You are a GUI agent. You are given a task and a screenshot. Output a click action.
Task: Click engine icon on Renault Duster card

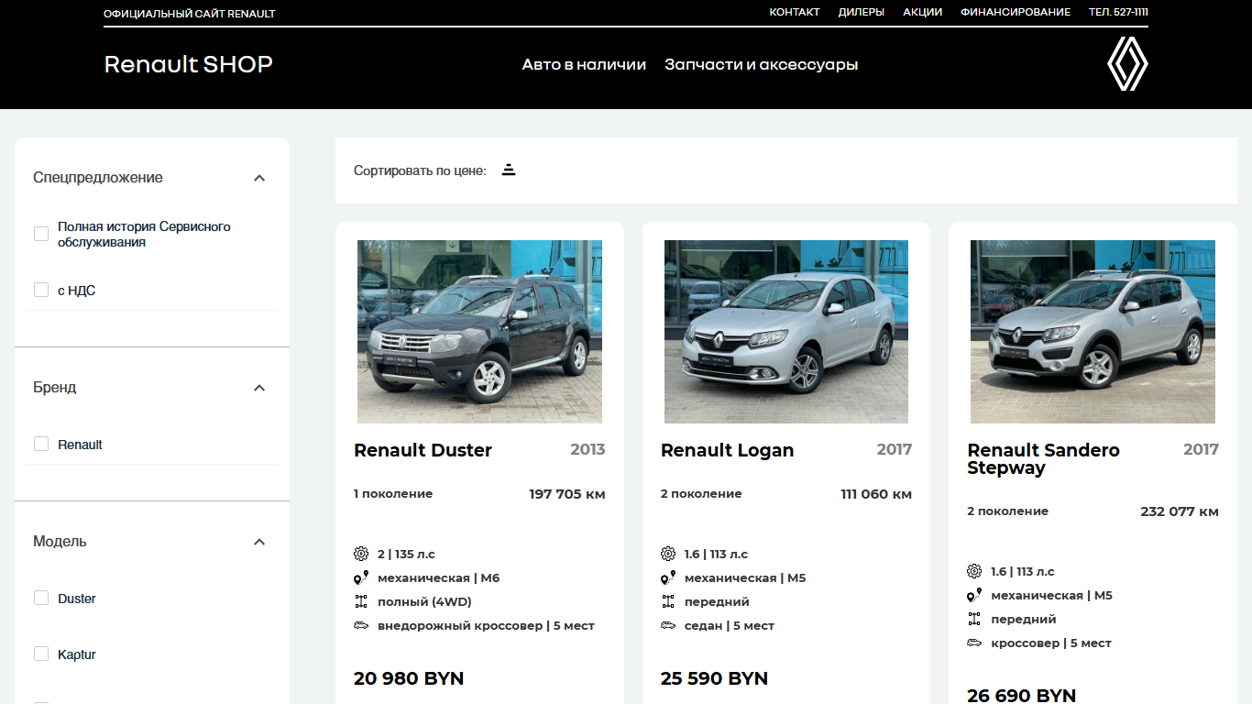tap(361, 554)
